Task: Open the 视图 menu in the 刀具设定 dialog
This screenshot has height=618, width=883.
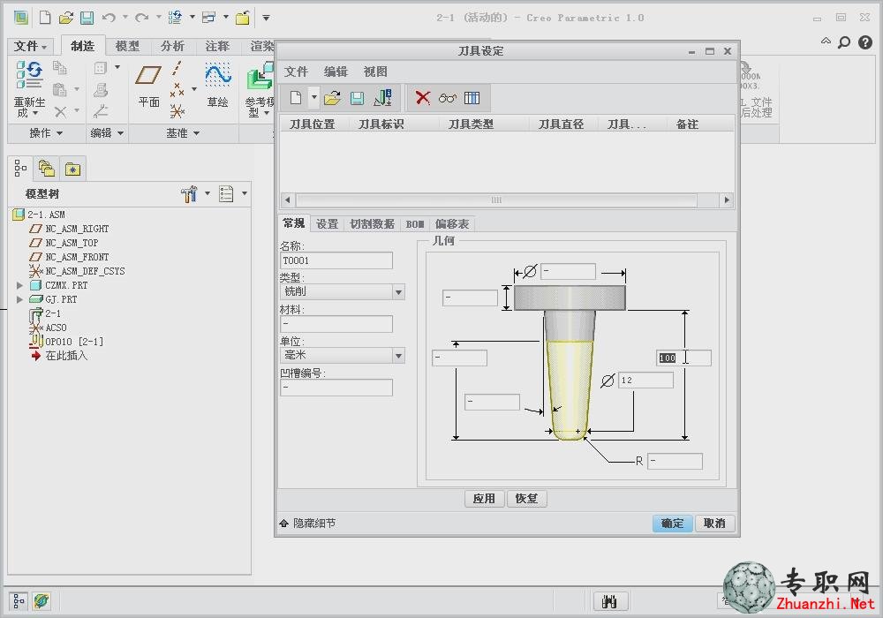Action: (x=375, y=72)
